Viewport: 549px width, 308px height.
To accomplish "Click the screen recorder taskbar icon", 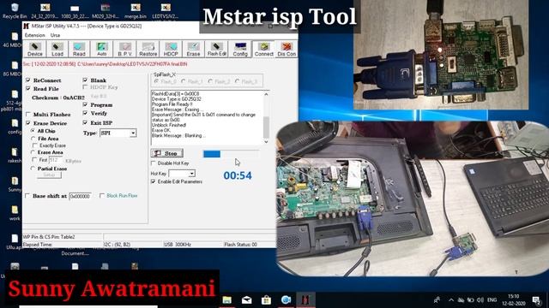I will click(286, 300).
